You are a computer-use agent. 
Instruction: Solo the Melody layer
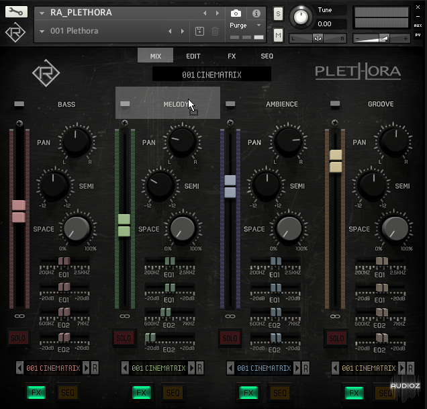pos(124,338)
